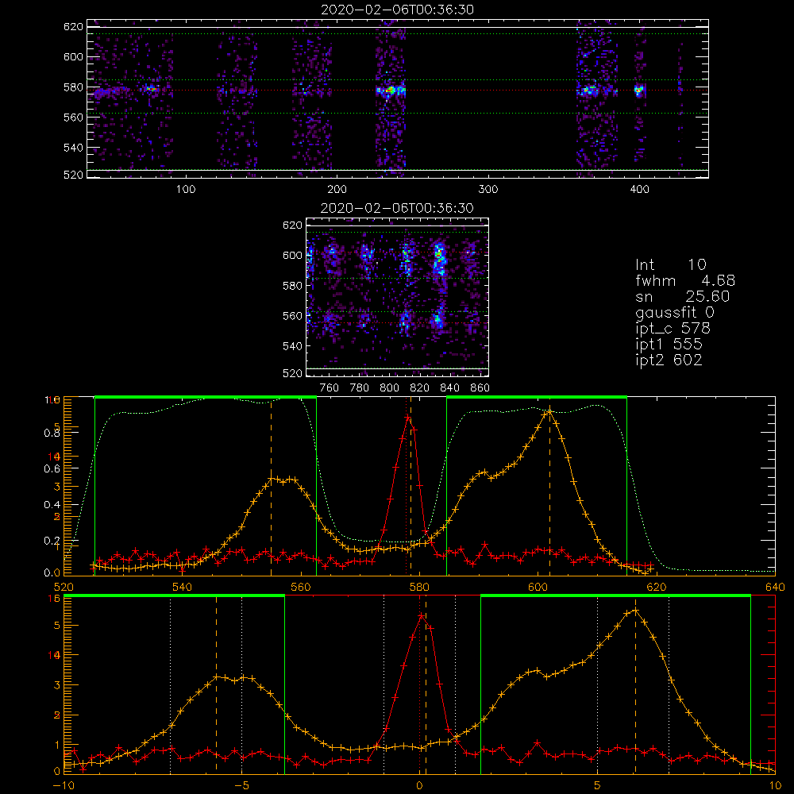
Task: Click x-axis label 760 of square image
Action: point(330,388)
